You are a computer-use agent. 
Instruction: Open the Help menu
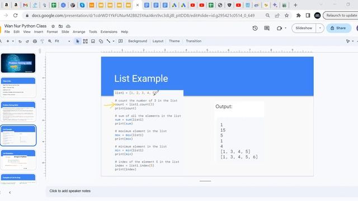tap(124, 32)
